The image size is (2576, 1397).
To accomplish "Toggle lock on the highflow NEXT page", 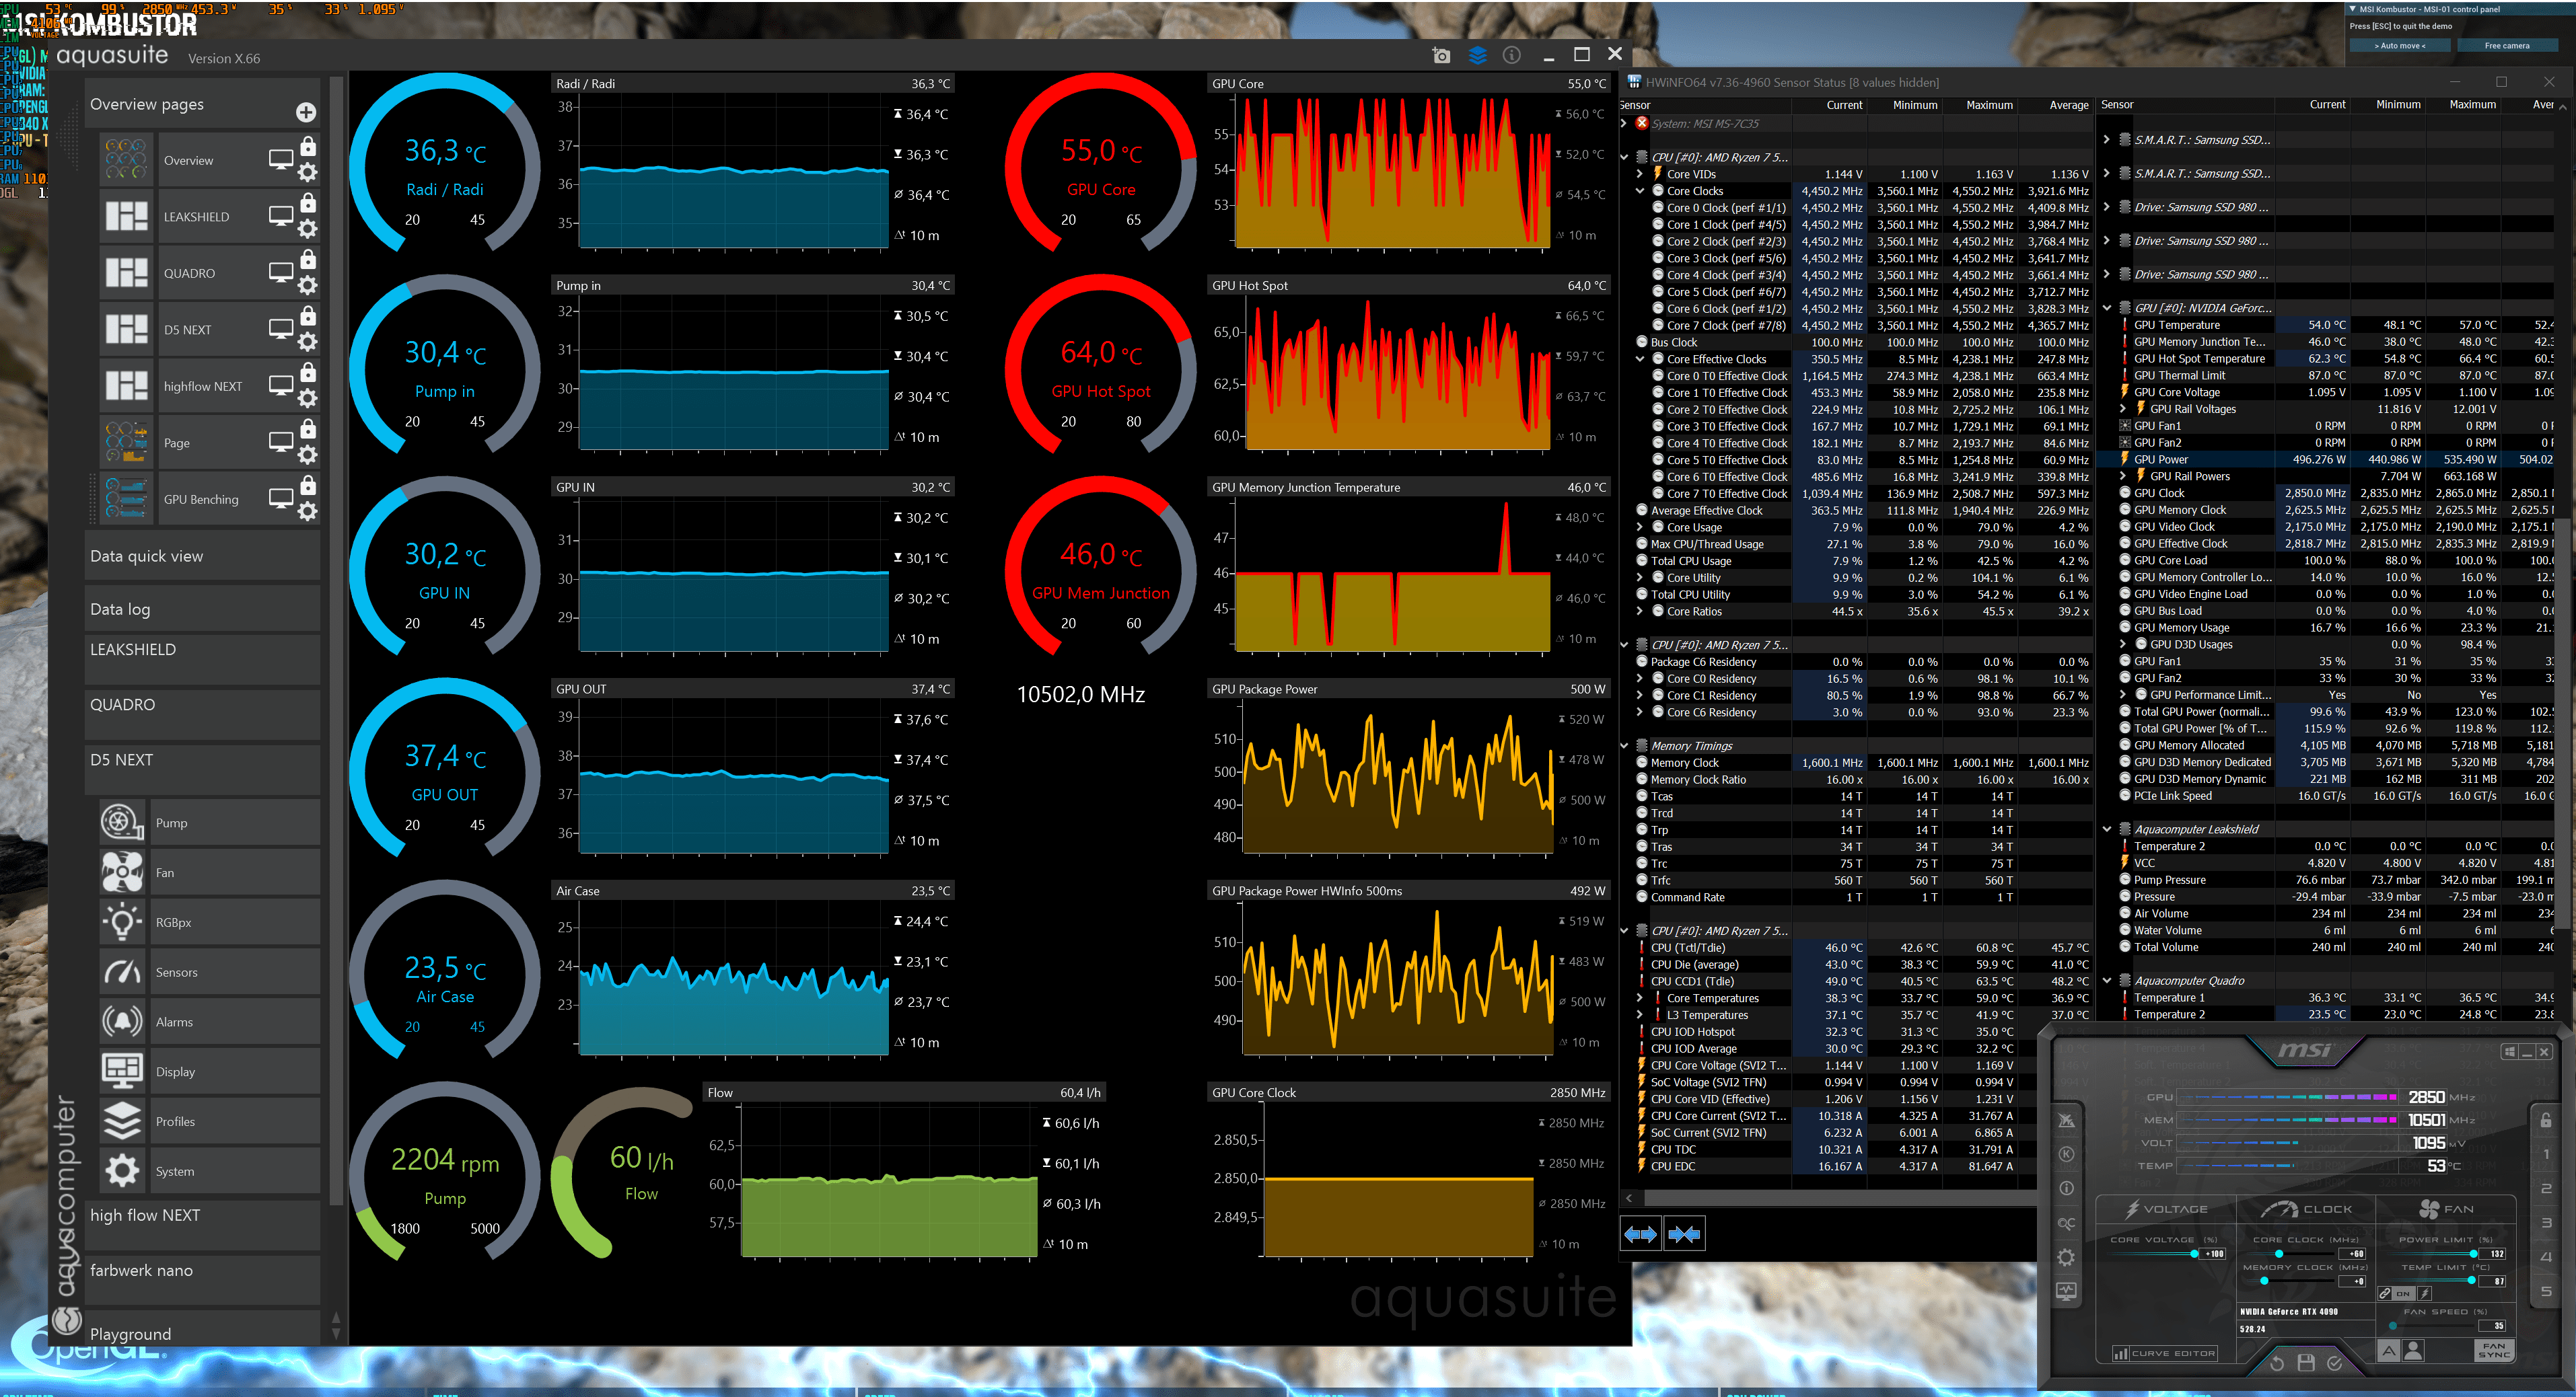I will coord(308,372).
